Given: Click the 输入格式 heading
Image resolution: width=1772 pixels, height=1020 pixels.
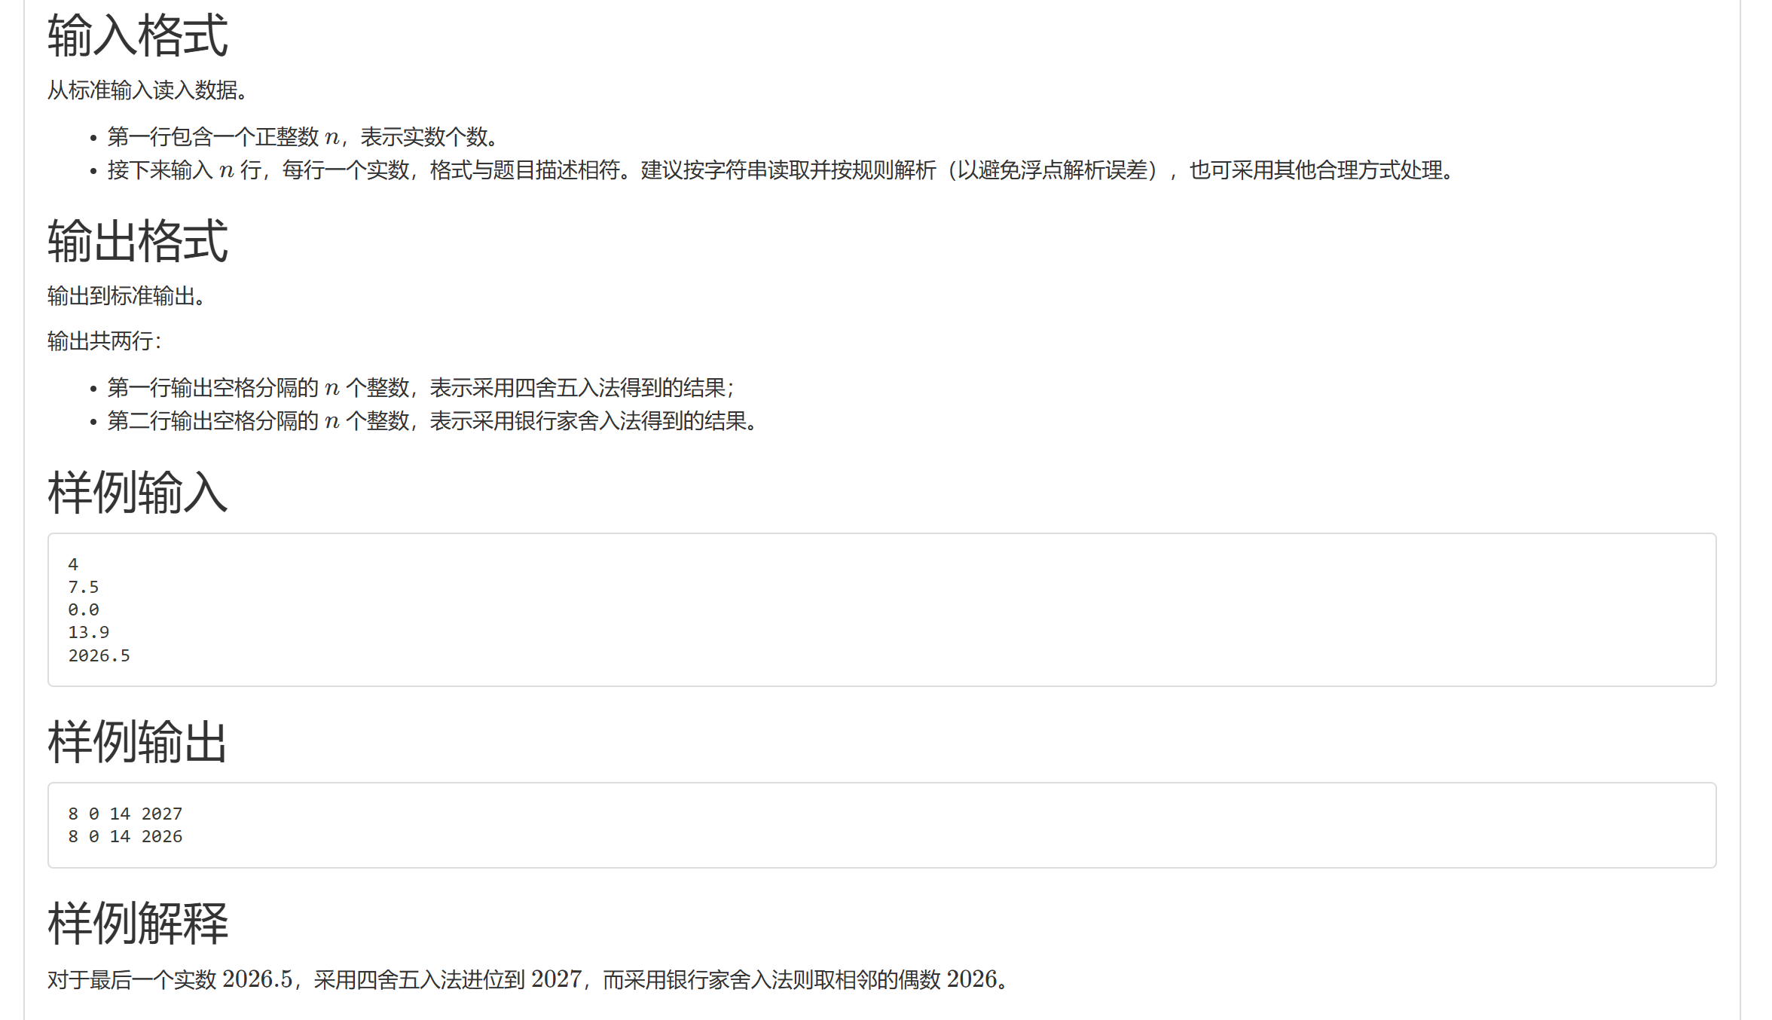Looking at the screenshot, I should 138,35.
